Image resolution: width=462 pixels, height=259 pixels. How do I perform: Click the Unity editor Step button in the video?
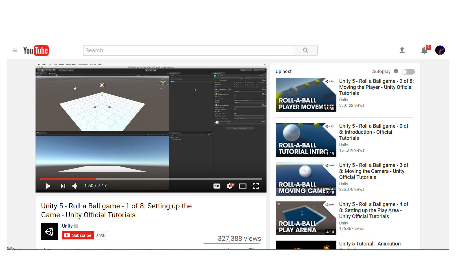point(155,70)
